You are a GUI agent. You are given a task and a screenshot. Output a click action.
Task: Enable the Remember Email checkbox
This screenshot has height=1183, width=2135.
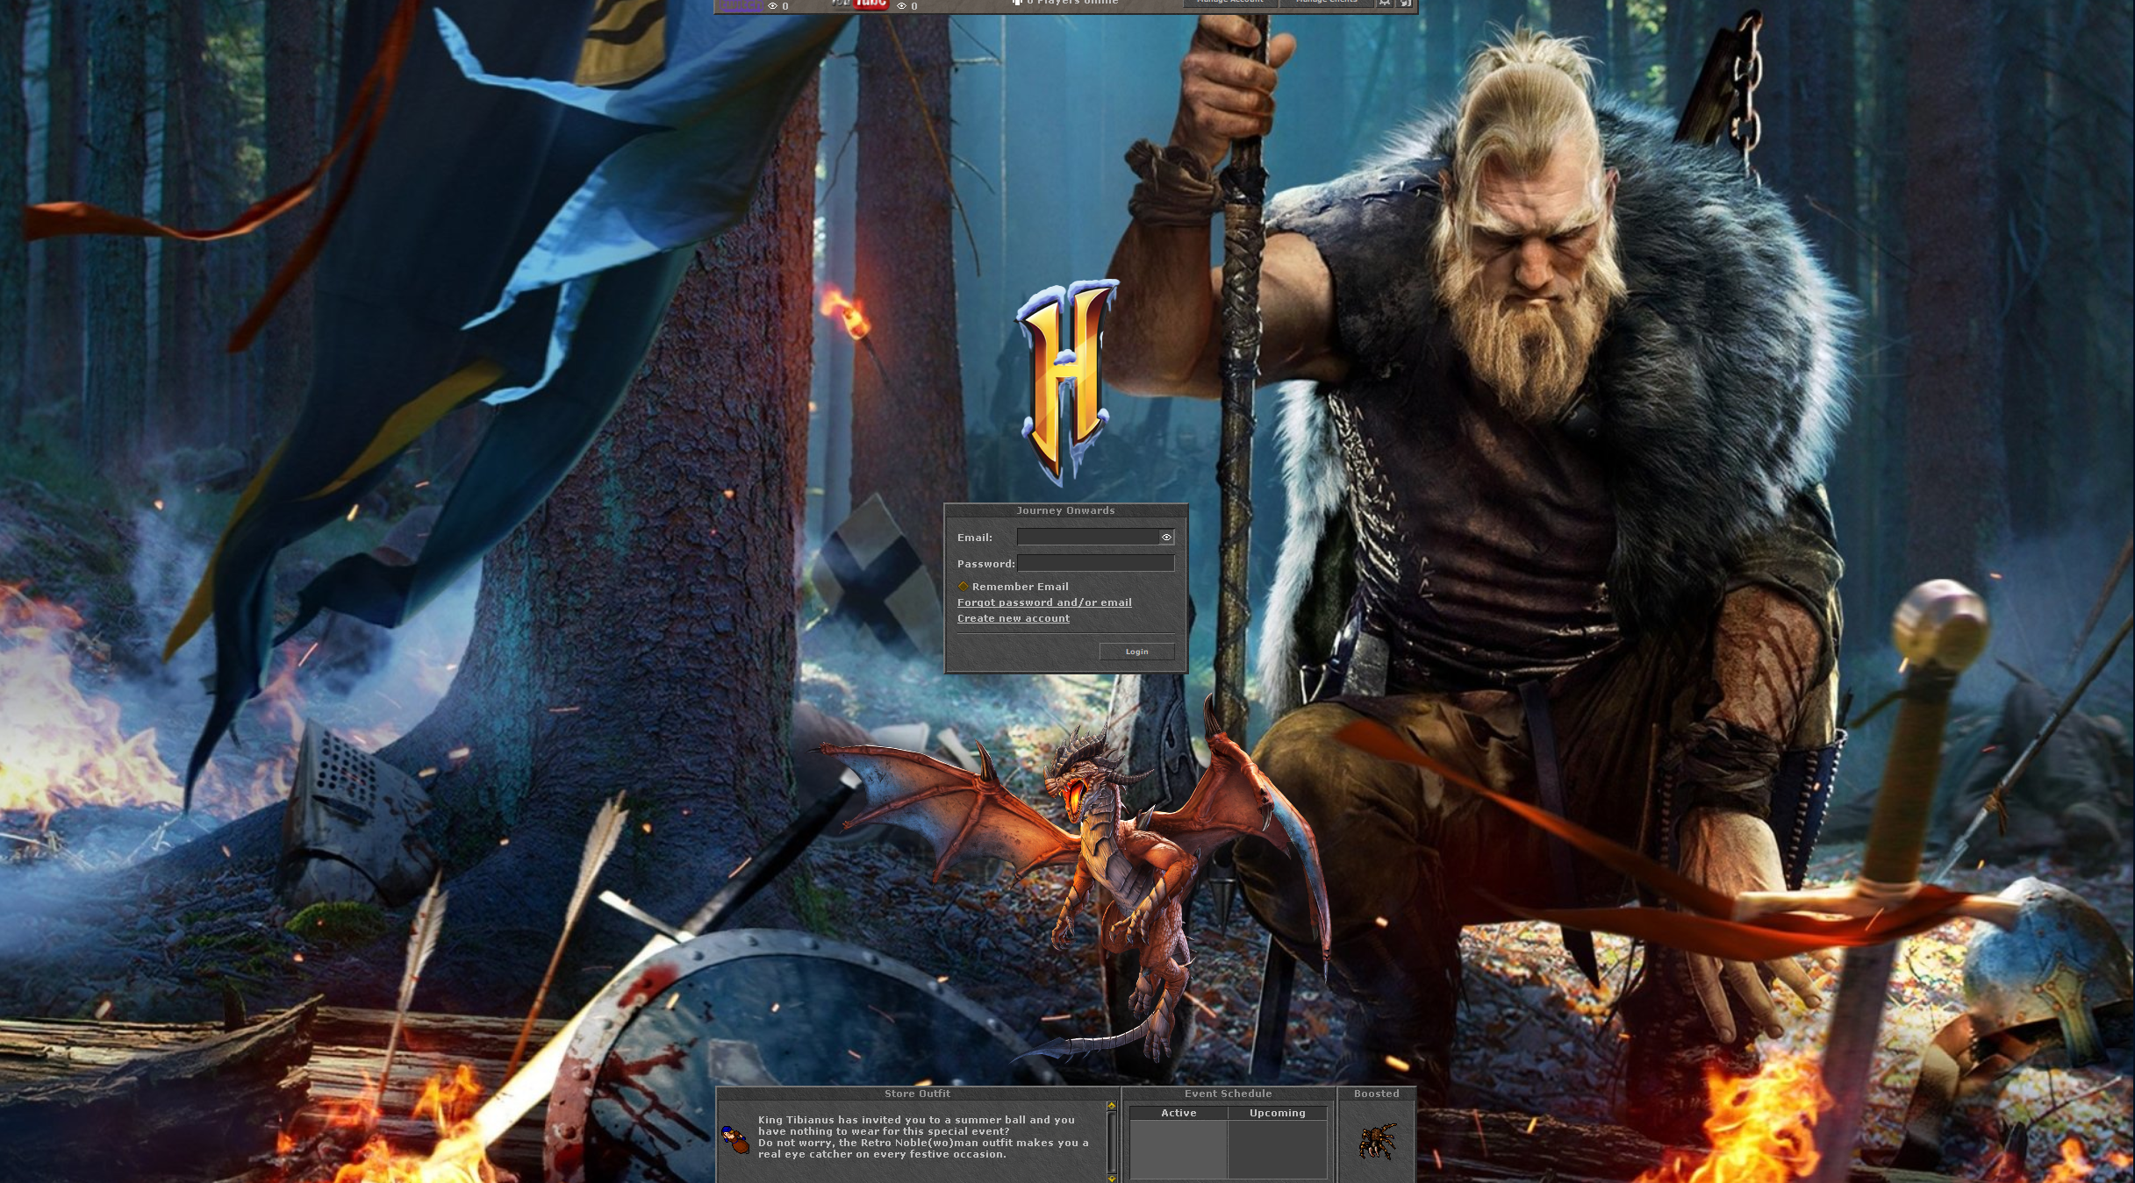pyautogui.click(x=963, y=586)
